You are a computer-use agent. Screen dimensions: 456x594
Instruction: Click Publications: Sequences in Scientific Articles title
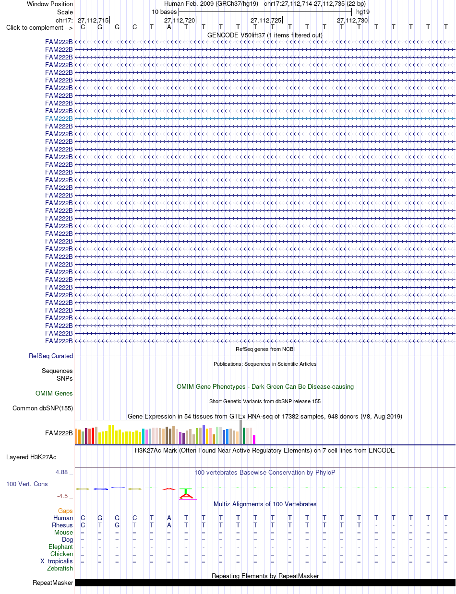coord(265,364)
